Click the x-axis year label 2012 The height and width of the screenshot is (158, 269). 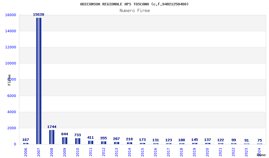(103, 152)
